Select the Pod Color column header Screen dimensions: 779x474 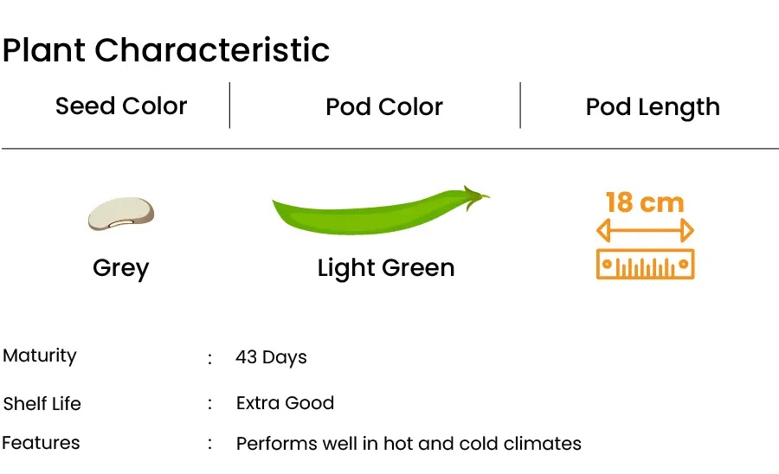click(384, 106)
